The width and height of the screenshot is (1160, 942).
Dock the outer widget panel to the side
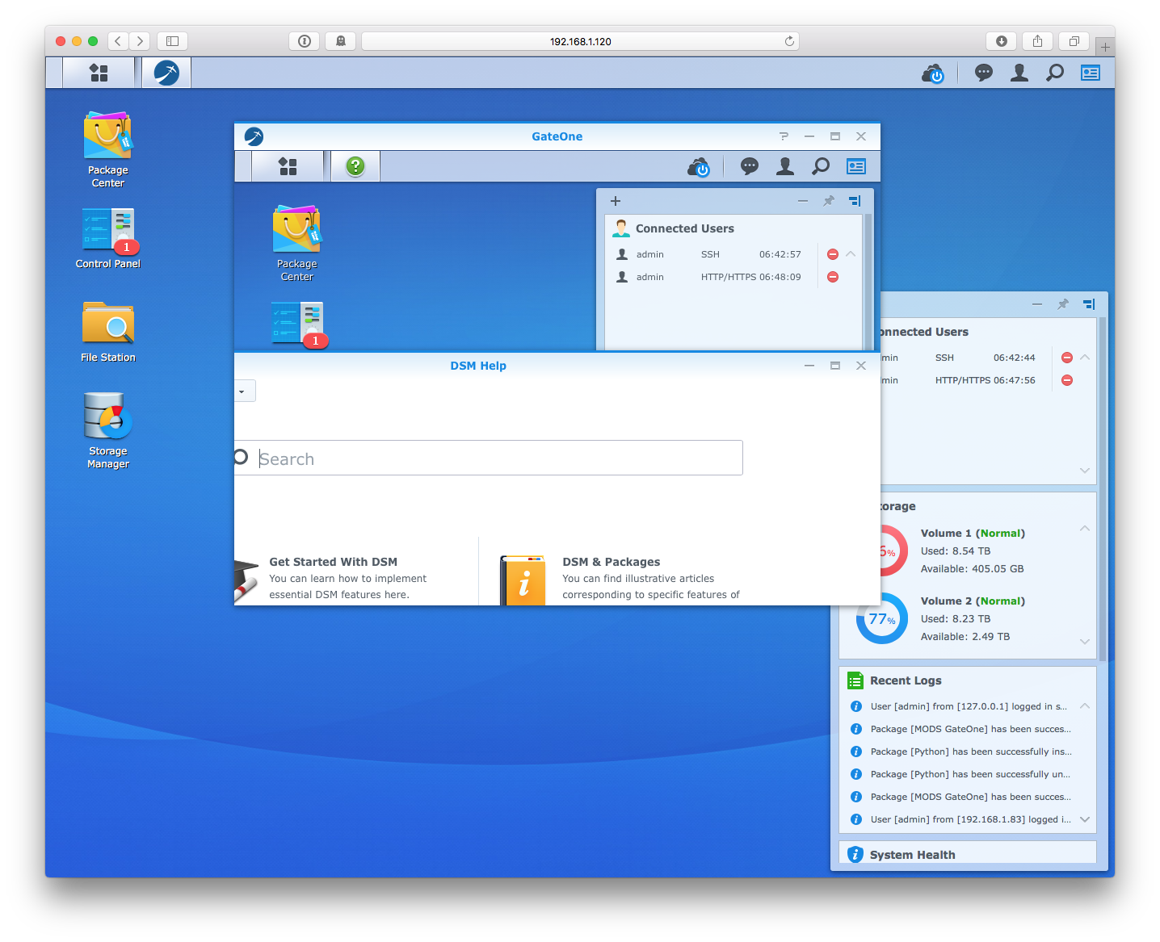(1090, 304)
